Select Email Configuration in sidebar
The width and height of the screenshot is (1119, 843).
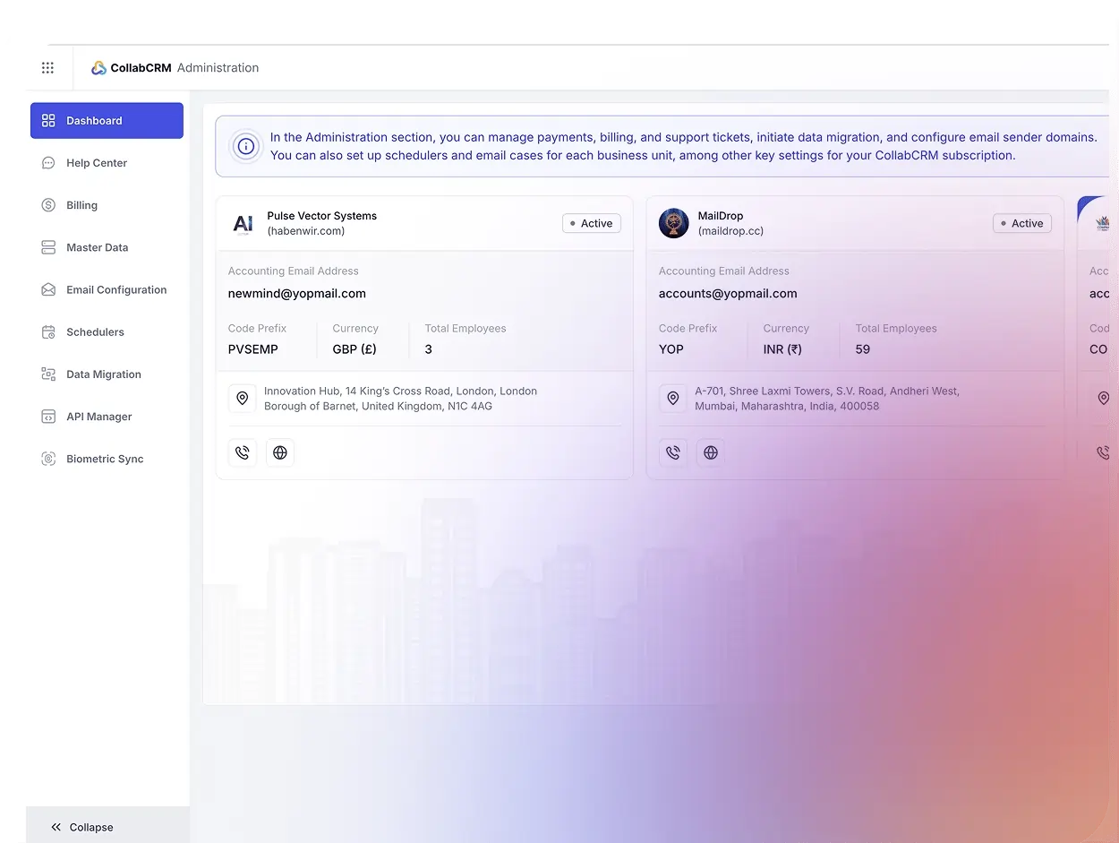pos(116,289)
